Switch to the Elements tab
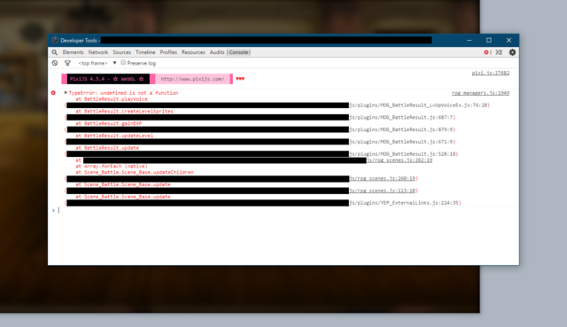The height and width of the screenshot is (327, 567). (x=73, y=52)
